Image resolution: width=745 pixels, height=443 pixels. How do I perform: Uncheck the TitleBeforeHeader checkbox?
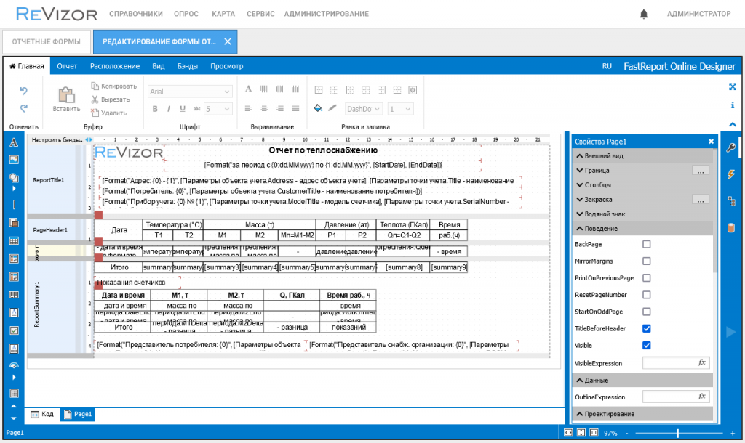coord(647,328)
